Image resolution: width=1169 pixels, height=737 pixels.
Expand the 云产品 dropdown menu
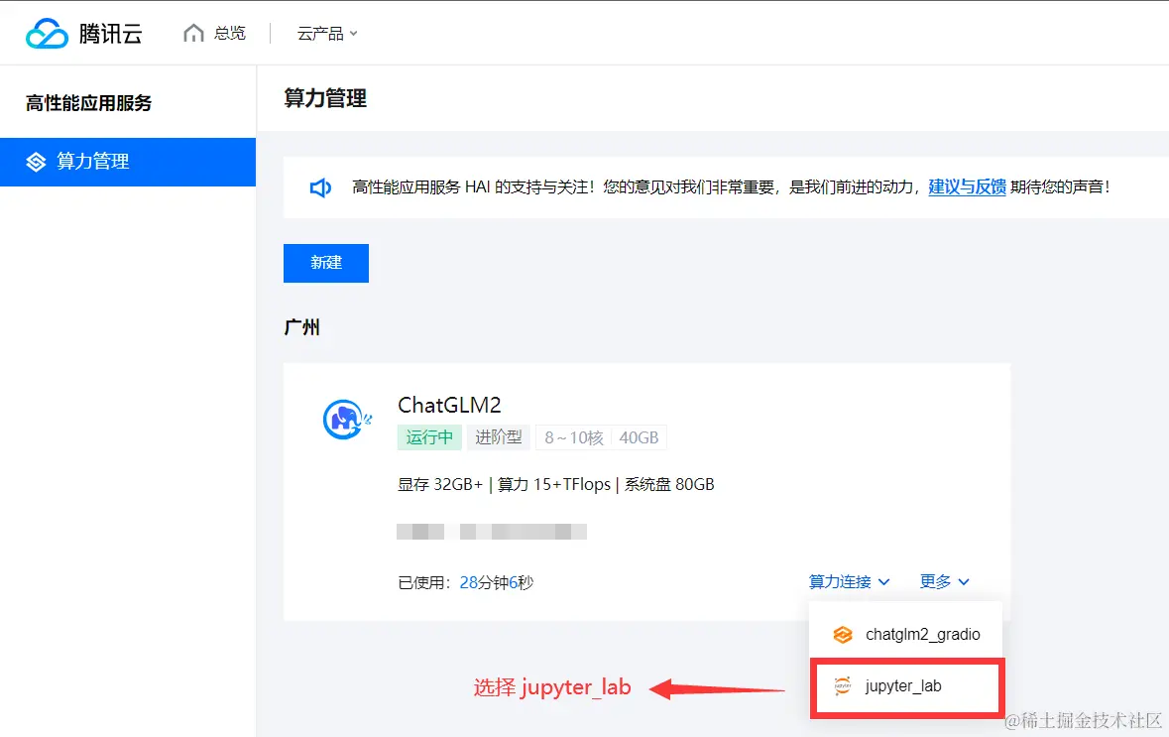pos(327,34)
